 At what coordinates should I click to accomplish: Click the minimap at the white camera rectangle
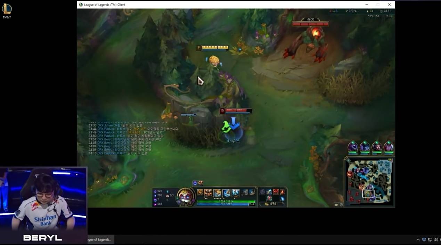click(368, 194)
